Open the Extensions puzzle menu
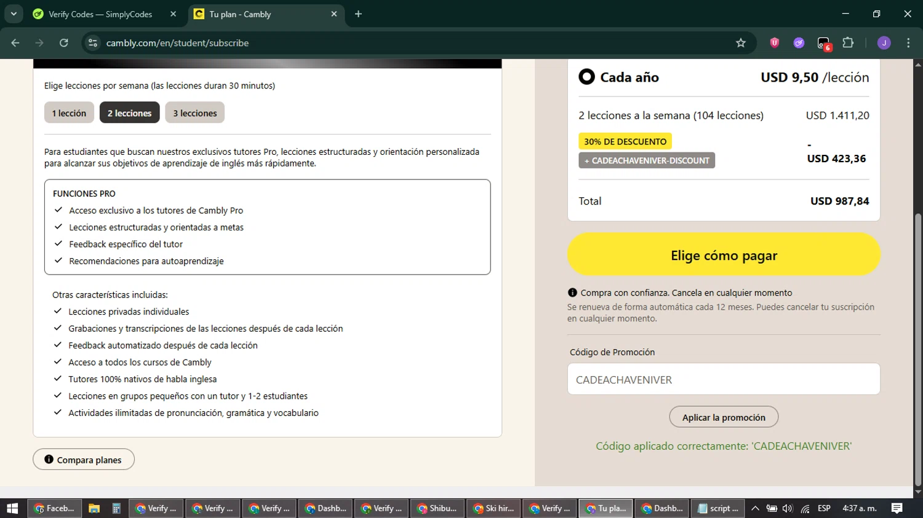 848,43
